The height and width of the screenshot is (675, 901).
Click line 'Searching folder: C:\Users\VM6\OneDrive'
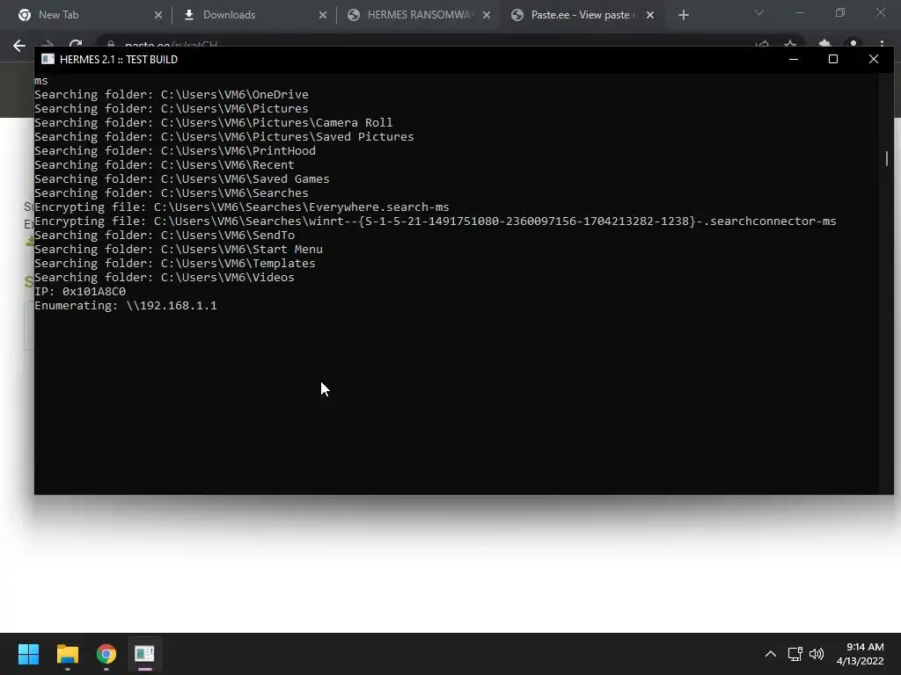pyautogui.click(x=172, y=95)
